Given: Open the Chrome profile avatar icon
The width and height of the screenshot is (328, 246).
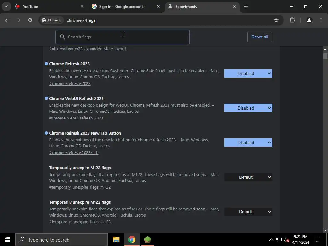Looking at the screenshot, I should (309, 20).
